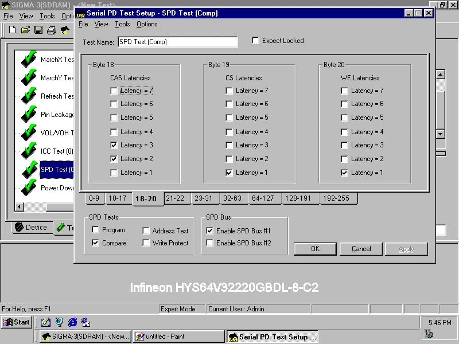Image resolution: width=459 pixels, height=344 pixels.
Task: Select the Power Down test checkmark
Action: (x=29, y=187)
